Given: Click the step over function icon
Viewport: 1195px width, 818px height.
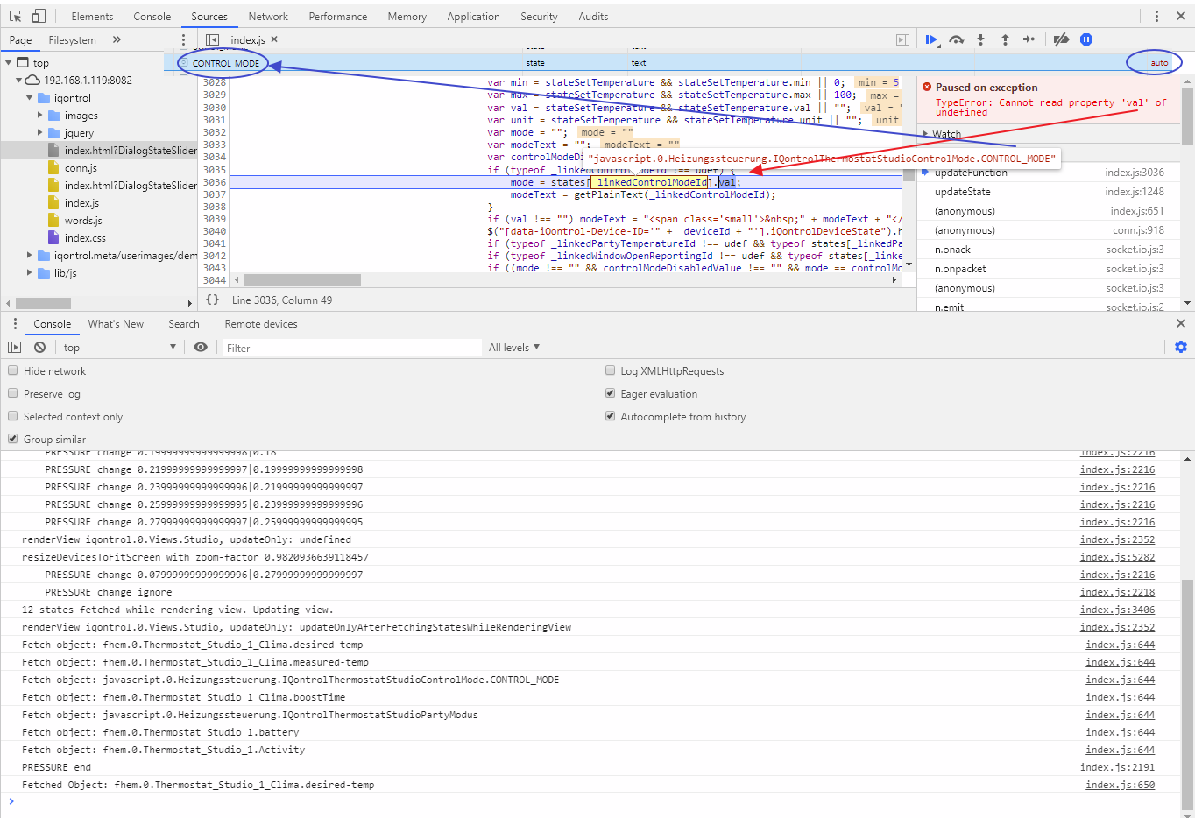Looking at the screenshot, I should pos(957,39).
